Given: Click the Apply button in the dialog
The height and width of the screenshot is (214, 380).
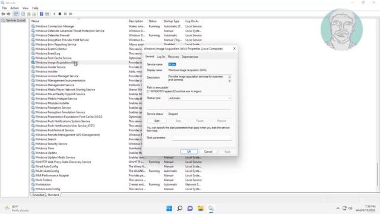Looking at the screenshot, I should [227, 152].
